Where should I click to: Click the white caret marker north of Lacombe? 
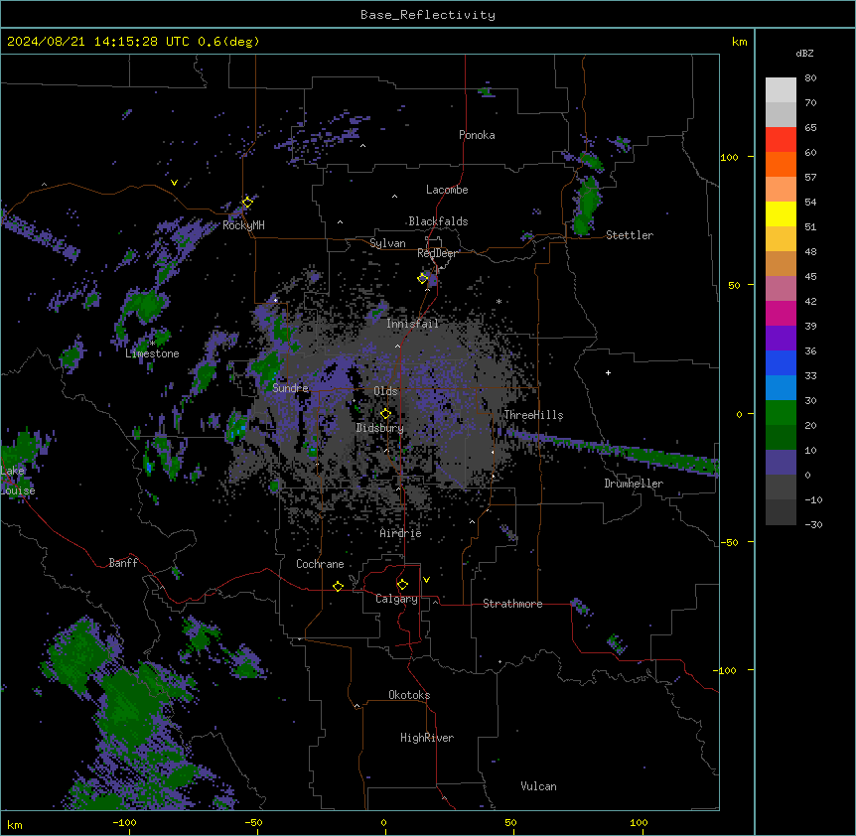coord(394,196)
